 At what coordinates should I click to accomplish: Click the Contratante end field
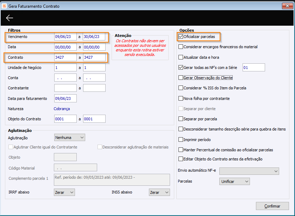(94, 88)
